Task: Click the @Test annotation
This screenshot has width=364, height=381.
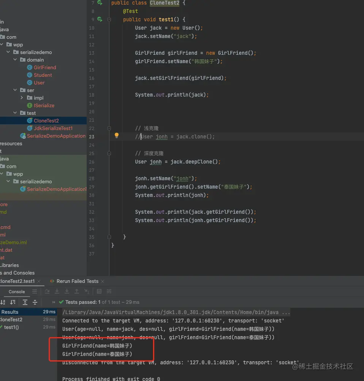Action: 130,11
